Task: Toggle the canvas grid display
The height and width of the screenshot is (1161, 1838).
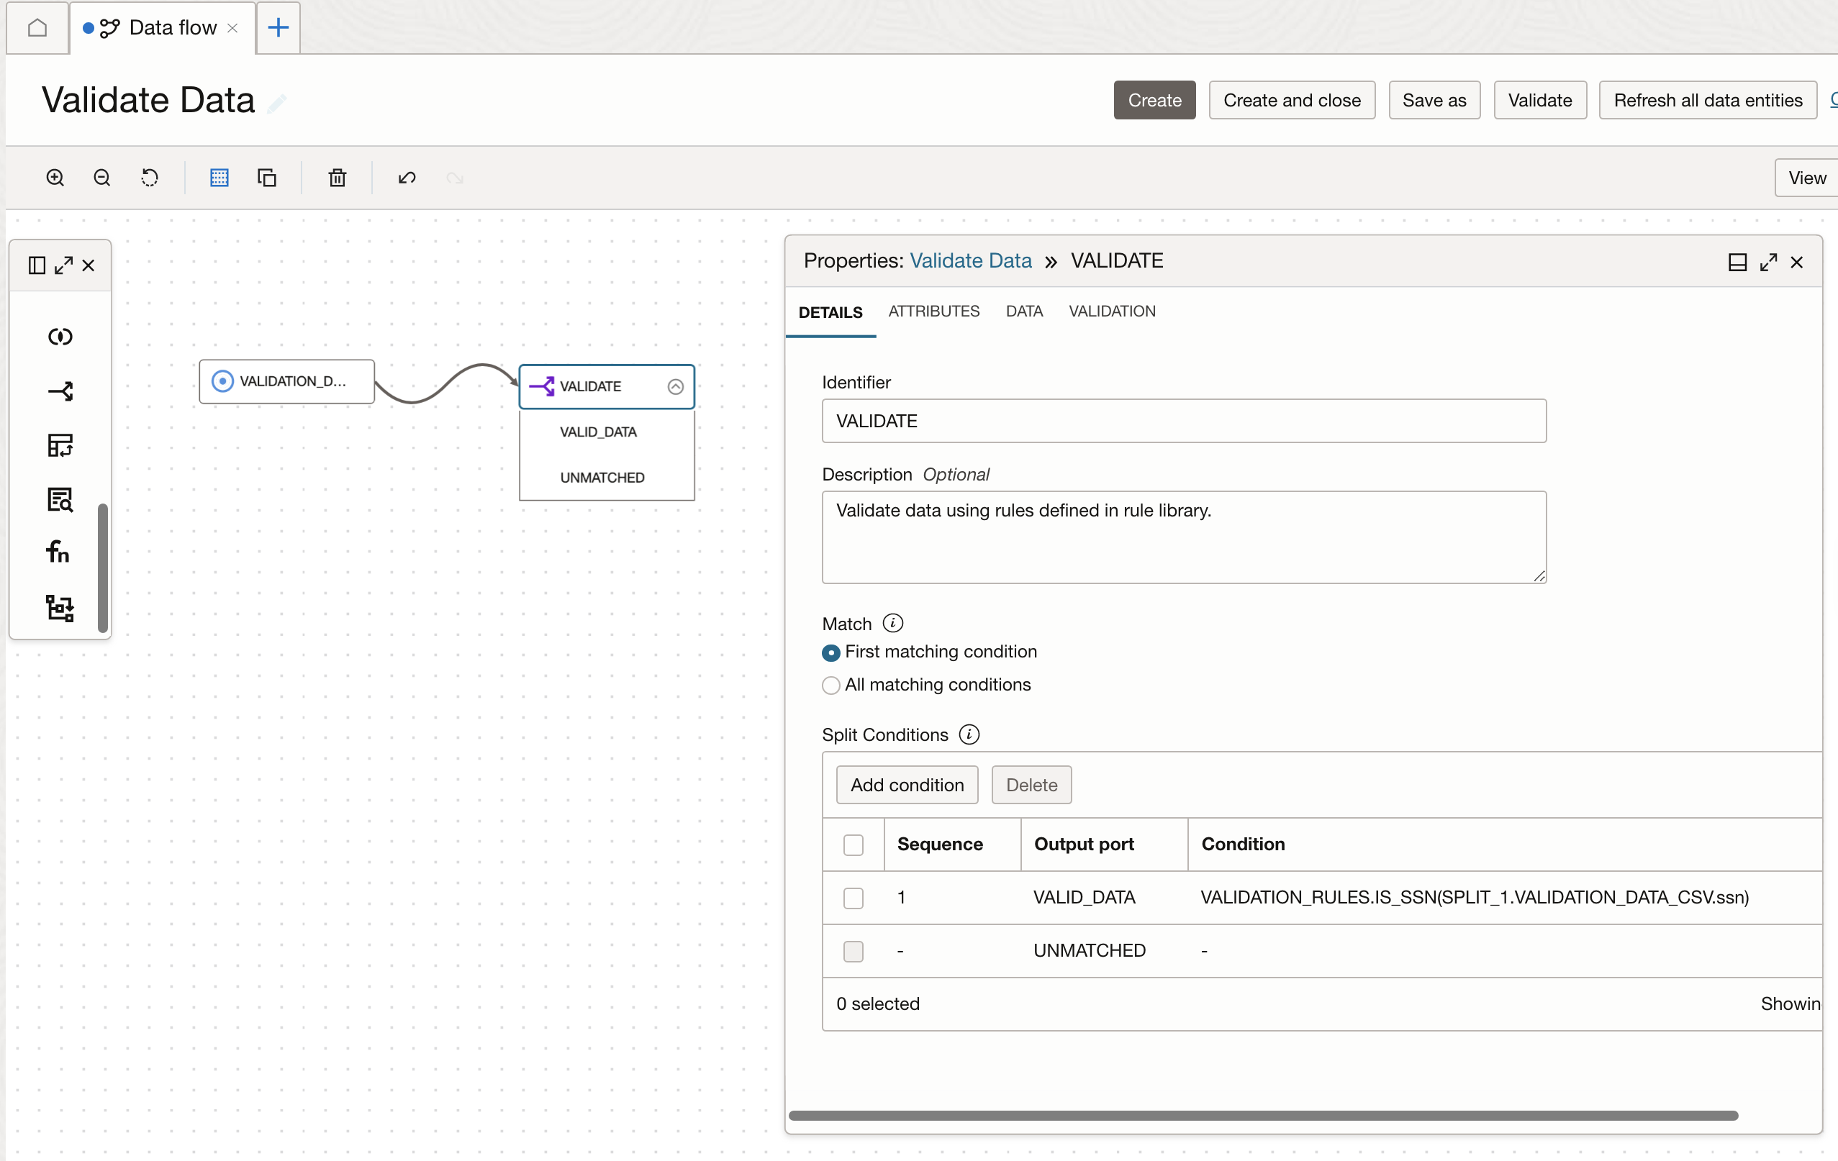Action: (219, 177)
